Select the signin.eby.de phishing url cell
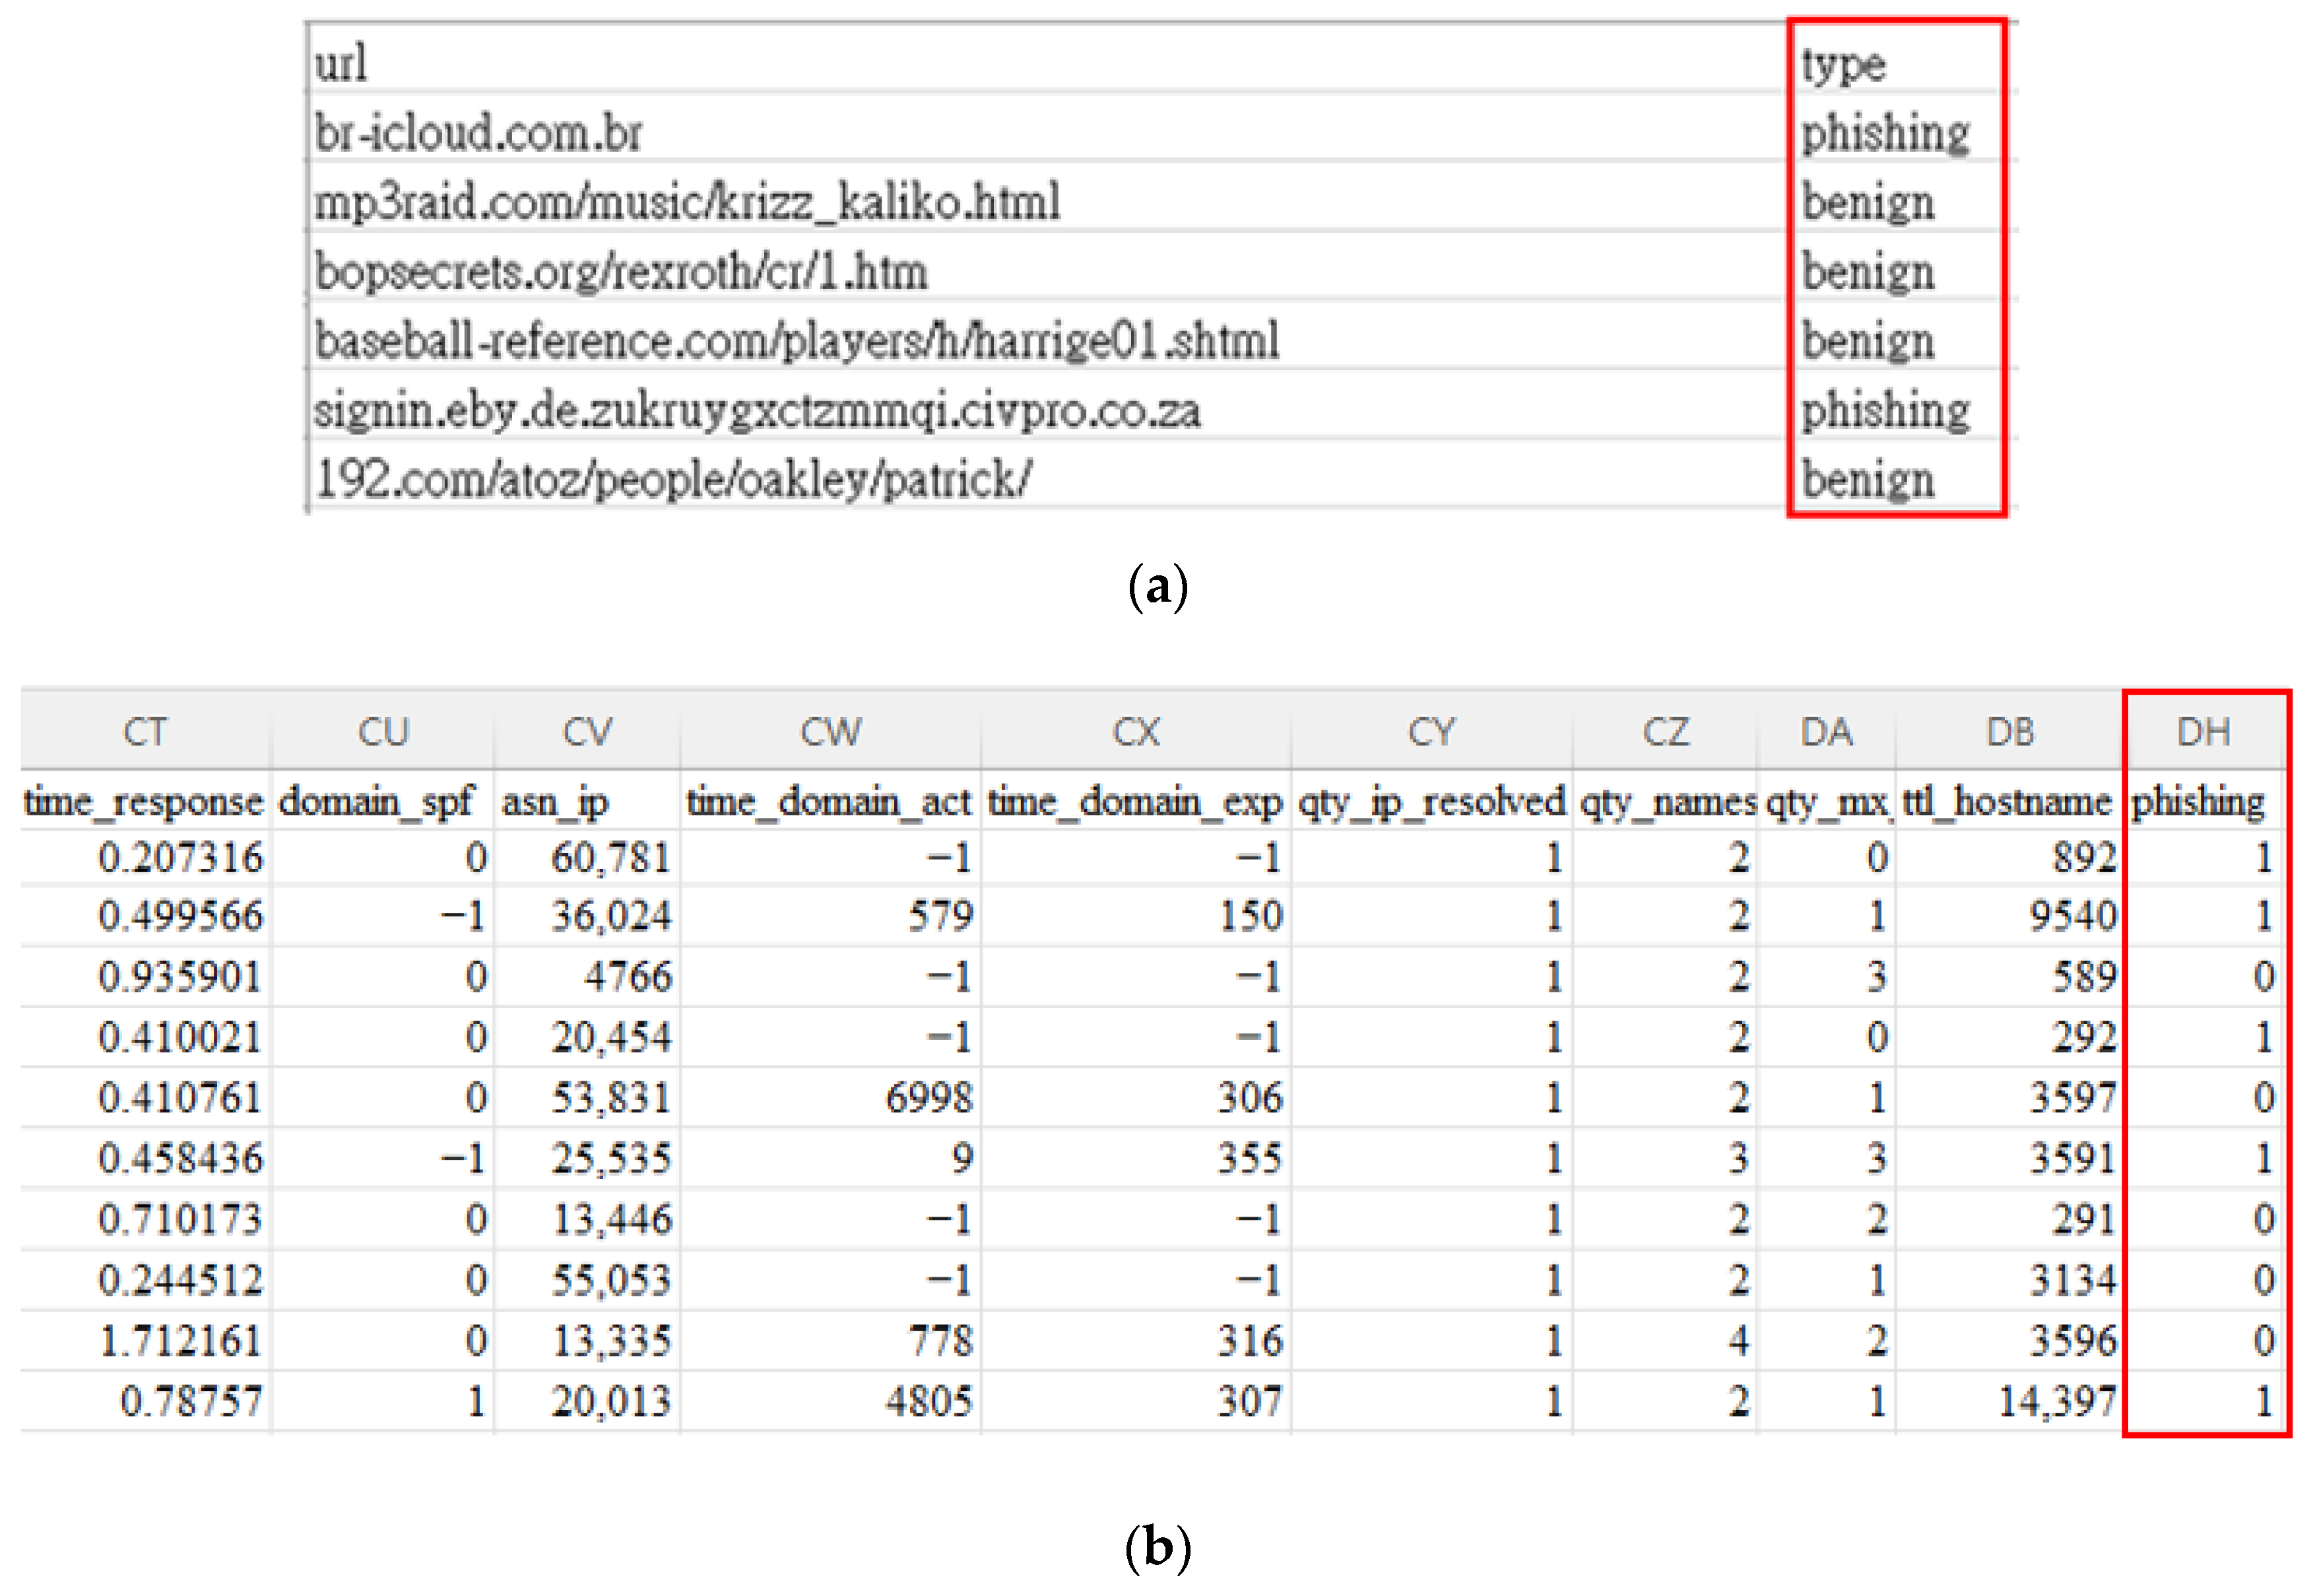2315x1596 pixels. (x=757, y=410)
